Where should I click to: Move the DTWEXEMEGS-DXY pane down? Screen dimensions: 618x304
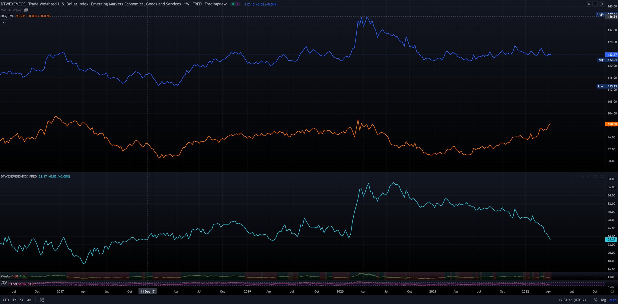pyautogui.click(x=582, y=177)
